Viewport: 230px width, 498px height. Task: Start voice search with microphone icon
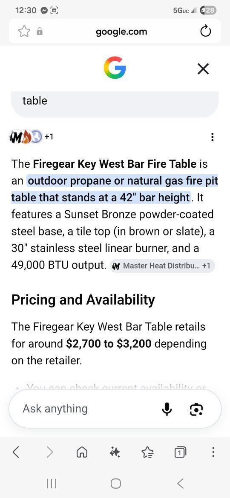(x=167, y=409)
